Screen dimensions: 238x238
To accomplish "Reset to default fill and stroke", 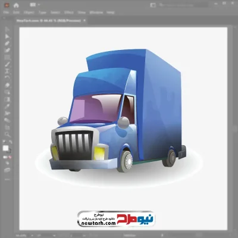I will (4, 142).
